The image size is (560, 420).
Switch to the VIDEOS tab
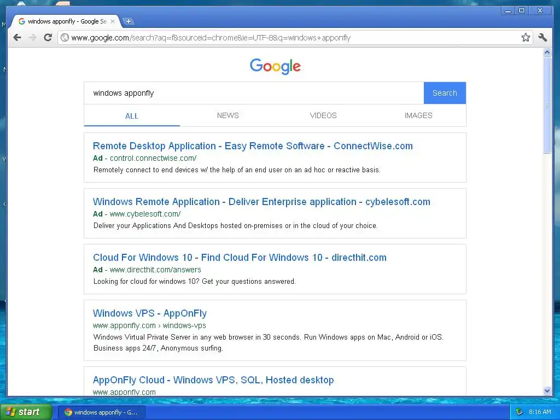point(323,116)
